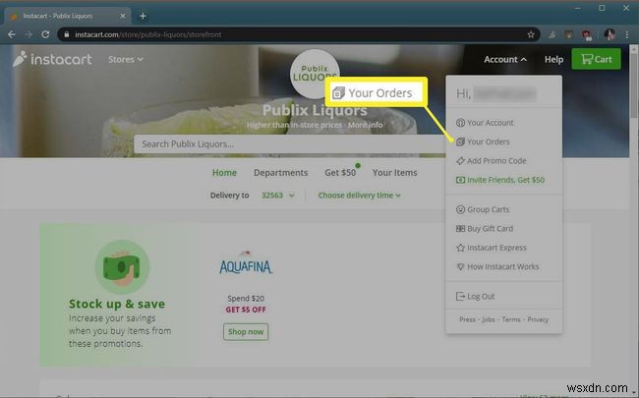Viewport: 639px width, 398px height.
Task: Reload the page
Action: tap(45, 34)
